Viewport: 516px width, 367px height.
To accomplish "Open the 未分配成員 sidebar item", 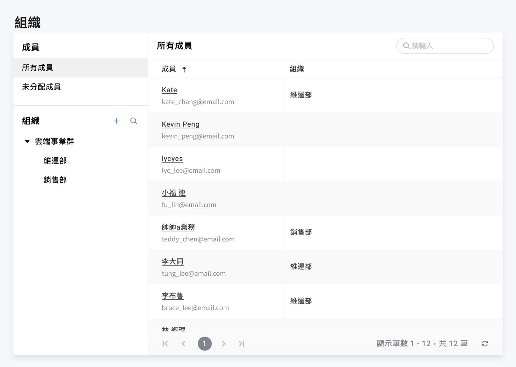I will [42, 87].
